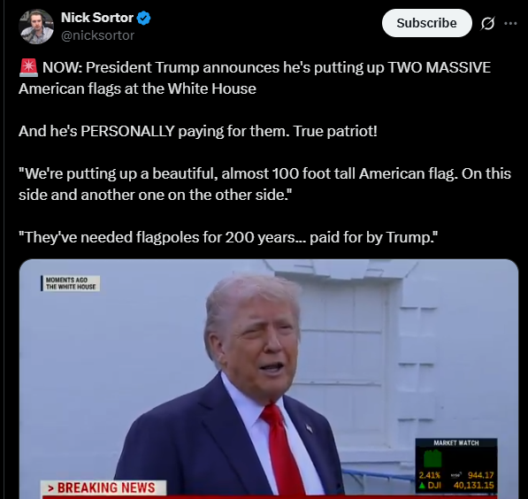Image resolution: width=528 pixels, height=499 pixels.
Task: Select the Nick Sortor display name
Action: tap(97, 18)
